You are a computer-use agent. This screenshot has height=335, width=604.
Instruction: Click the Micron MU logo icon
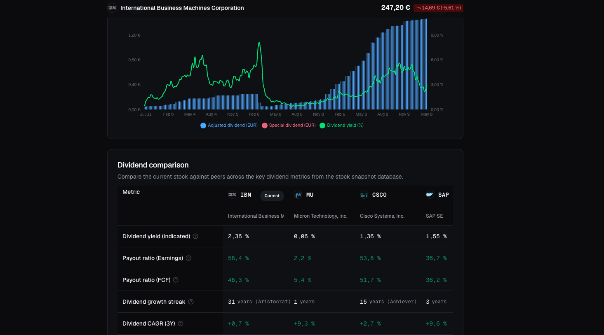coord(298,195)
